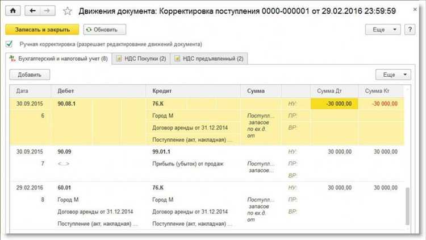Select date 29.02.2016 in row 8
This screenshot has height=240, width=426.
(30, 188)
